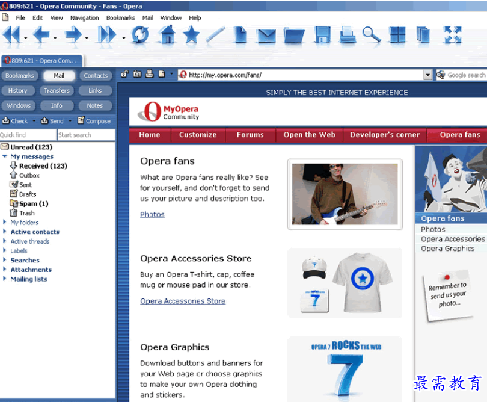The height and width of the screenshot is (402, 487).
Task: Open the Forward button history dropdown arrow
Action: 87,38
